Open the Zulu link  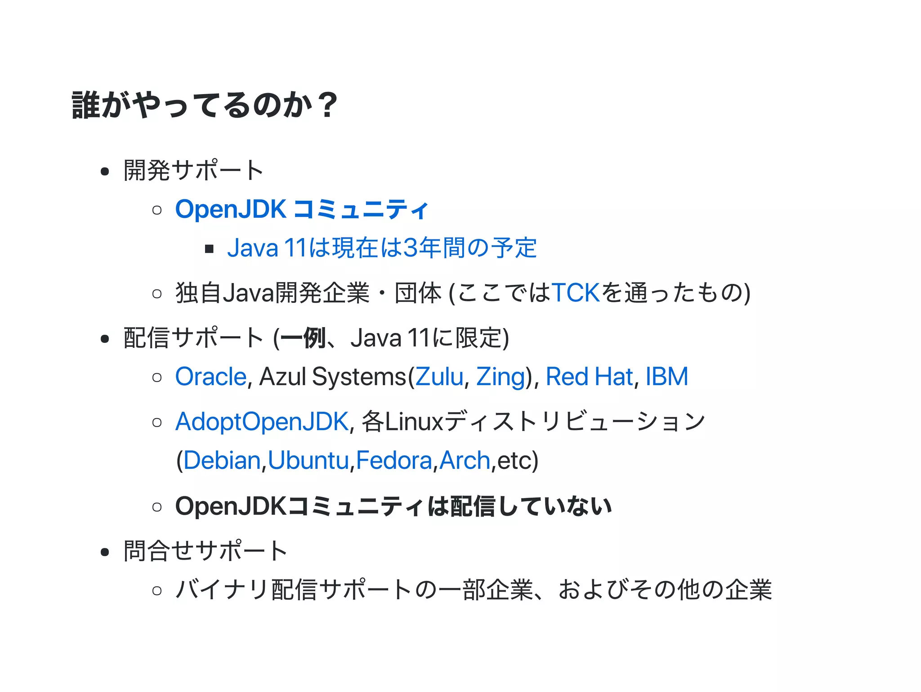[x=439, y=377]
